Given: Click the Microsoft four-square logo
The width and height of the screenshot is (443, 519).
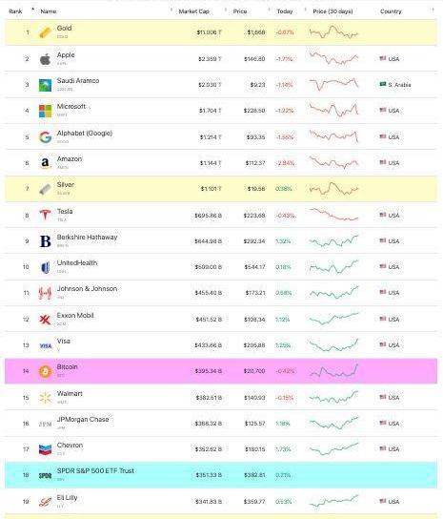Looking at the screenshot, I should click(x=46, y=111).
